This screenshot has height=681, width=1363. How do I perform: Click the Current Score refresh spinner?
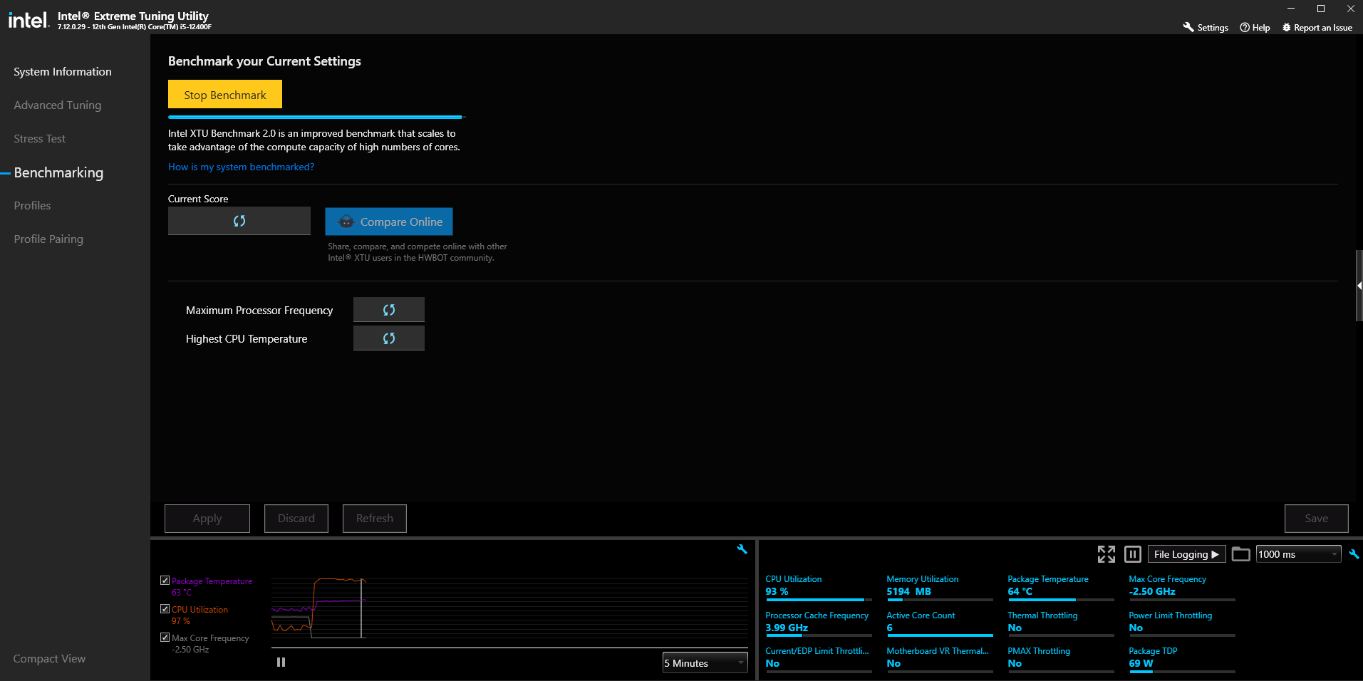[x=239, y=221]
